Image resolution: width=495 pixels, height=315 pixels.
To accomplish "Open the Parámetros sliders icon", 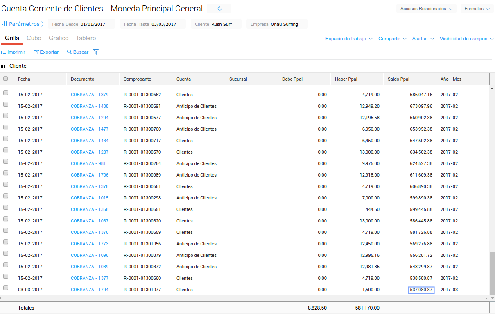I will [x=5, y=24].
